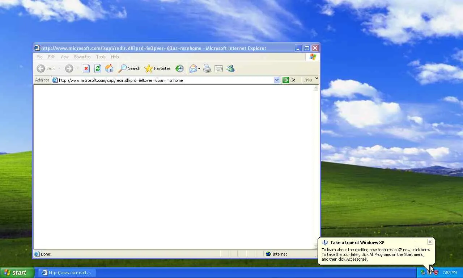Stop loading with the red X toolbar icon
Image resolution: width=463 pixels, height=278 pixels.
tap(86, 68)
